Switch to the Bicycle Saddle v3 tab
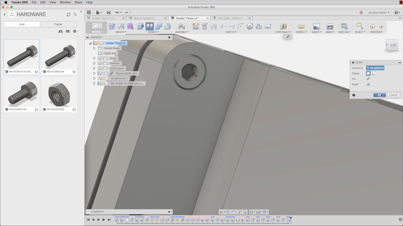 (144, 18)
